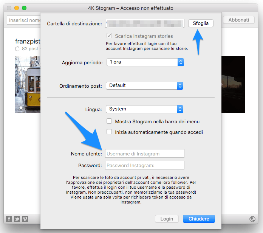Check Inizia automaticamente quando accedi

[110, 132]
